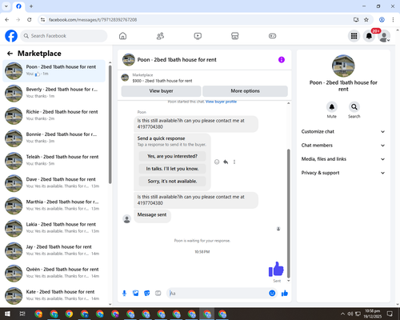Expand Customize chat section
Viewport: 400px width, 320px height.
[343, 131]
